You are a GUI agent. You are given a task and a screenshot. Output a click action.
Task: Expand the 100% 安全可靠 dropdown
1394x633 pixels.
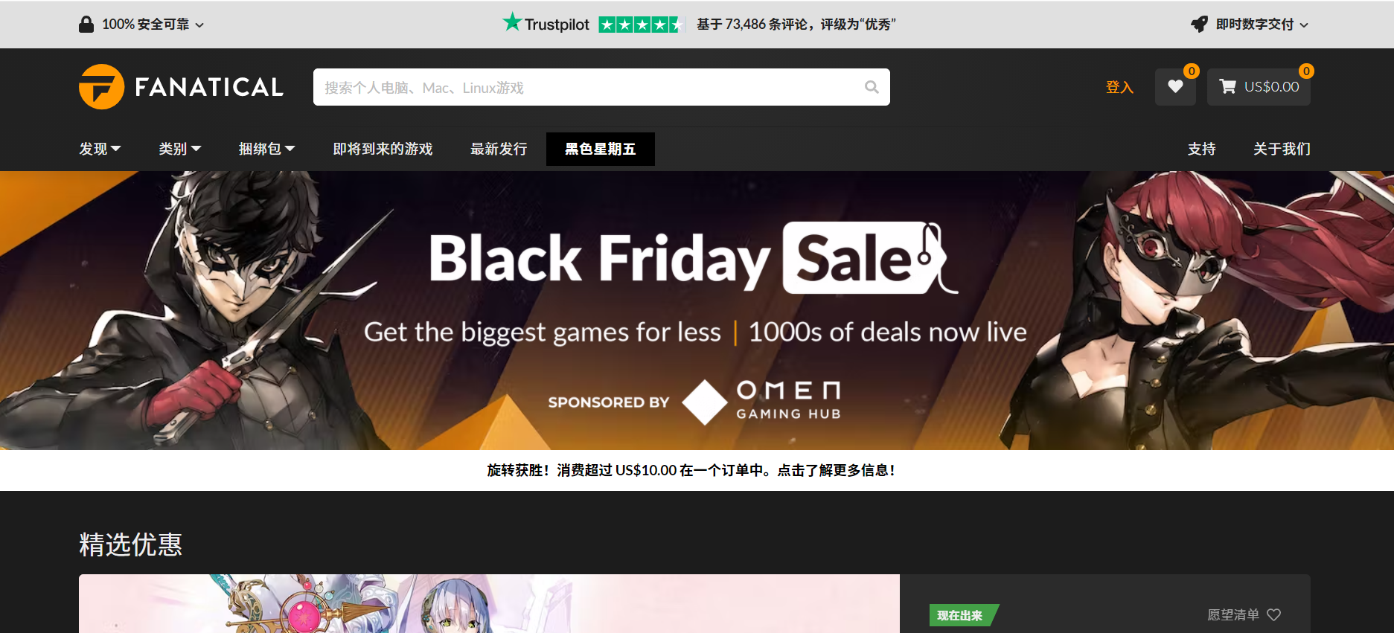click(141, 25)
